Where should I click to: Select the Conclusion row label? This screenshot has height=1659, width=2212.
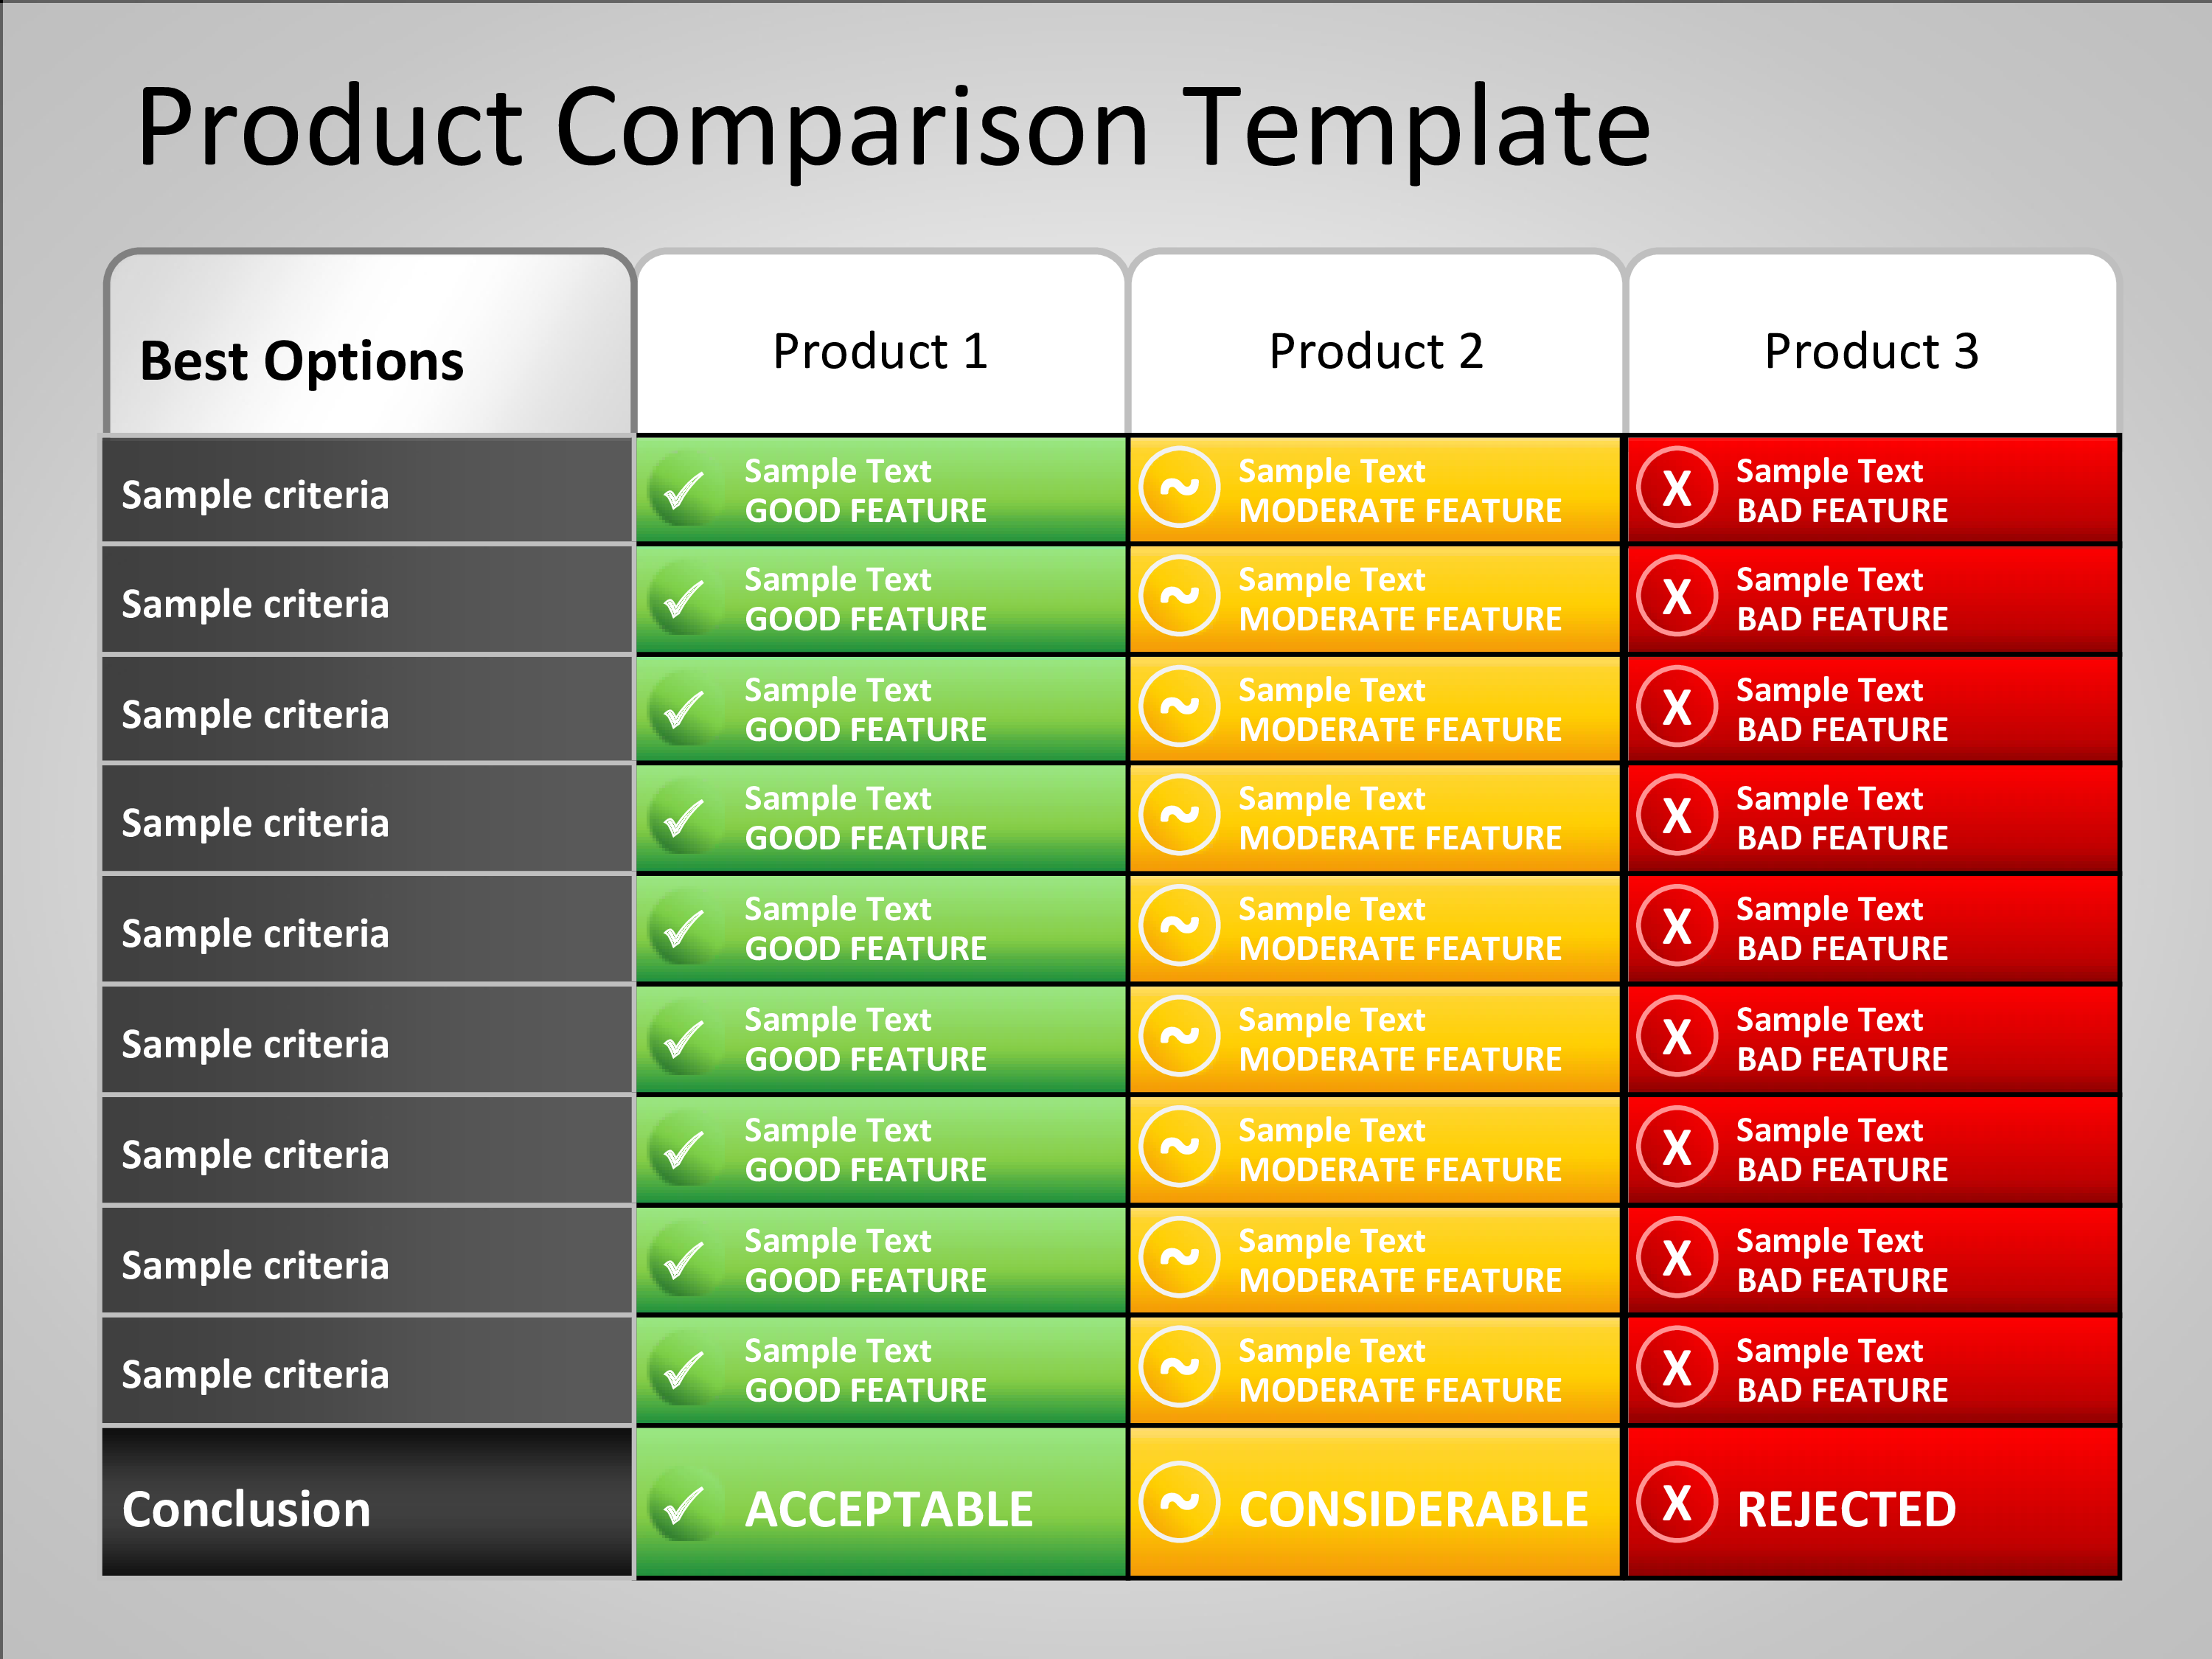coord(367,1503)
